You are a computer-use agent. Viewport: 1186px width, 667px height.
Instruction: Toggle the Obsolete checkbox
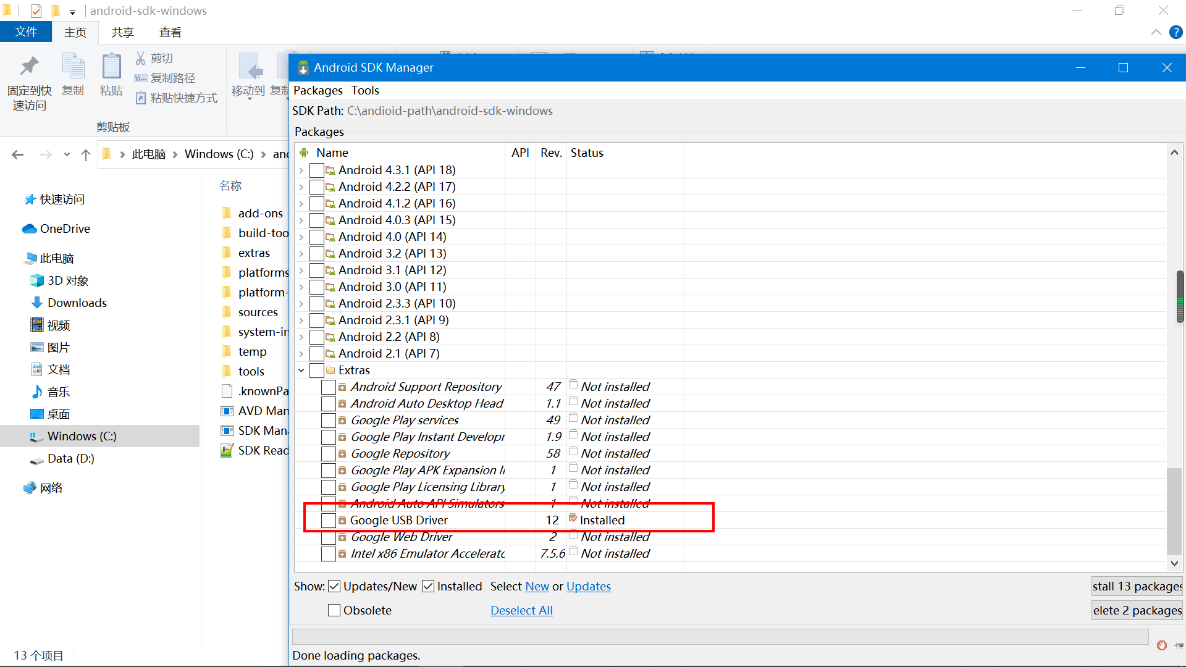coord(334,610)
